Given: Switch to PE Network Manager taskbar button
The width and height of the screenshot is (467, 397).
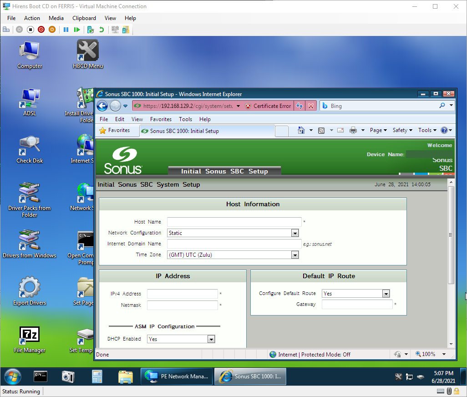Looking at the screenshot, I should tap(176, 377).
